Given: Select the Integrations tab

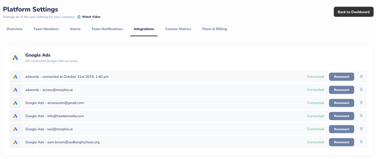Looking at the screenshot, I should click(144, 29).
